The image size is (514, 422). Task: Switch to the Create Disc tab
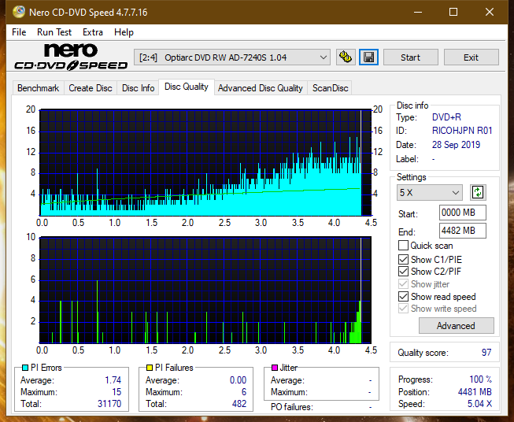(x=91, y=88)
